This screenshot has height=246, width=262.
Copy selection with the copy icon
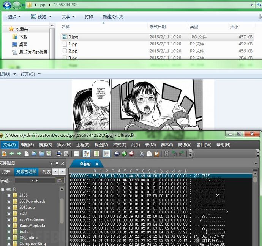coord(149,154)
